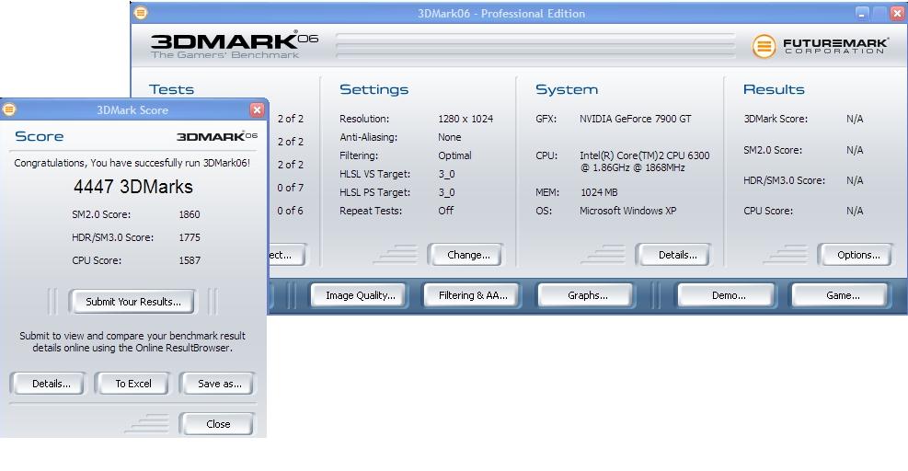The image size is (908, 471).
Task: Click the tests count 0 of 7
Action: click(290, 188)
